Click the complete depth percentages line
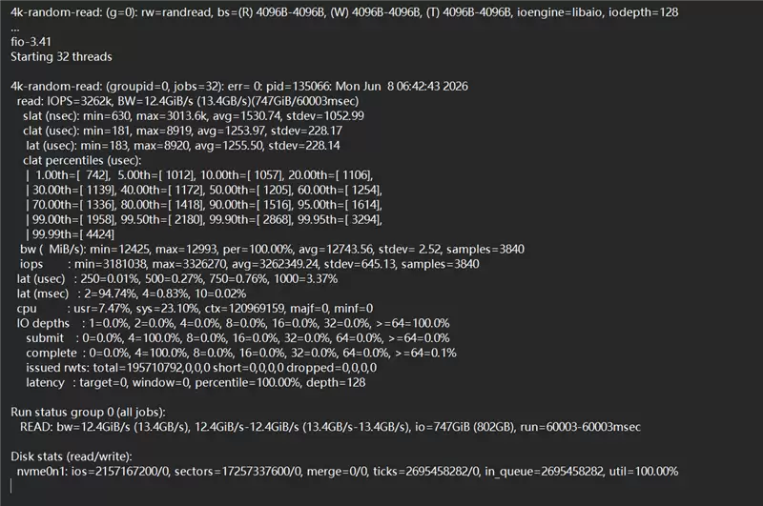 [241, 353]
